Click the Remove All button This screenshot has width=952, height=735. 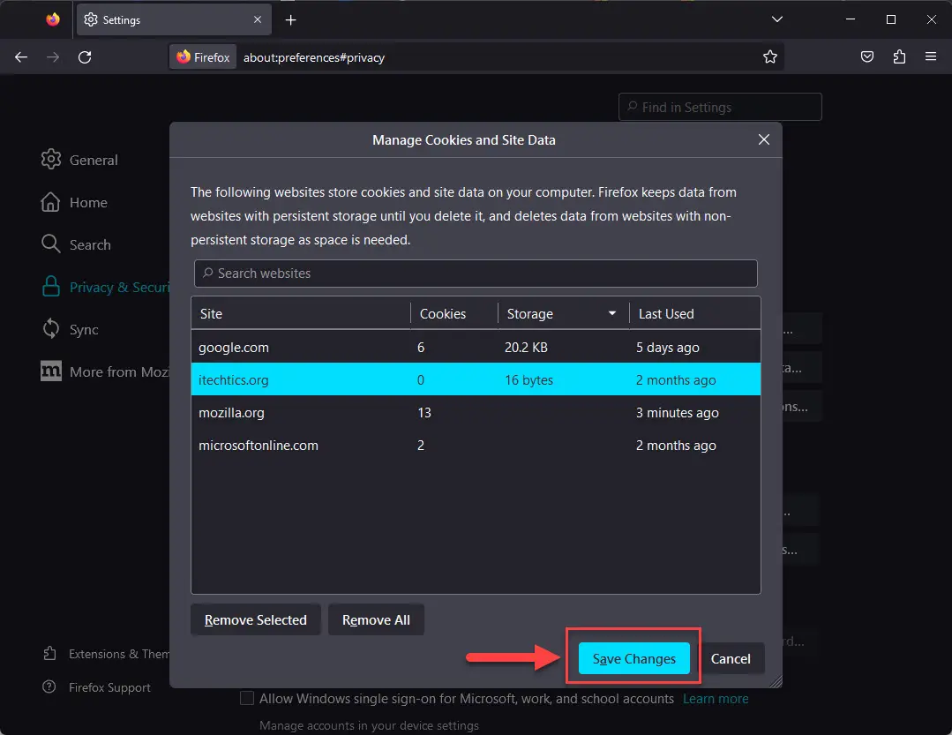[x=376, y=619]
